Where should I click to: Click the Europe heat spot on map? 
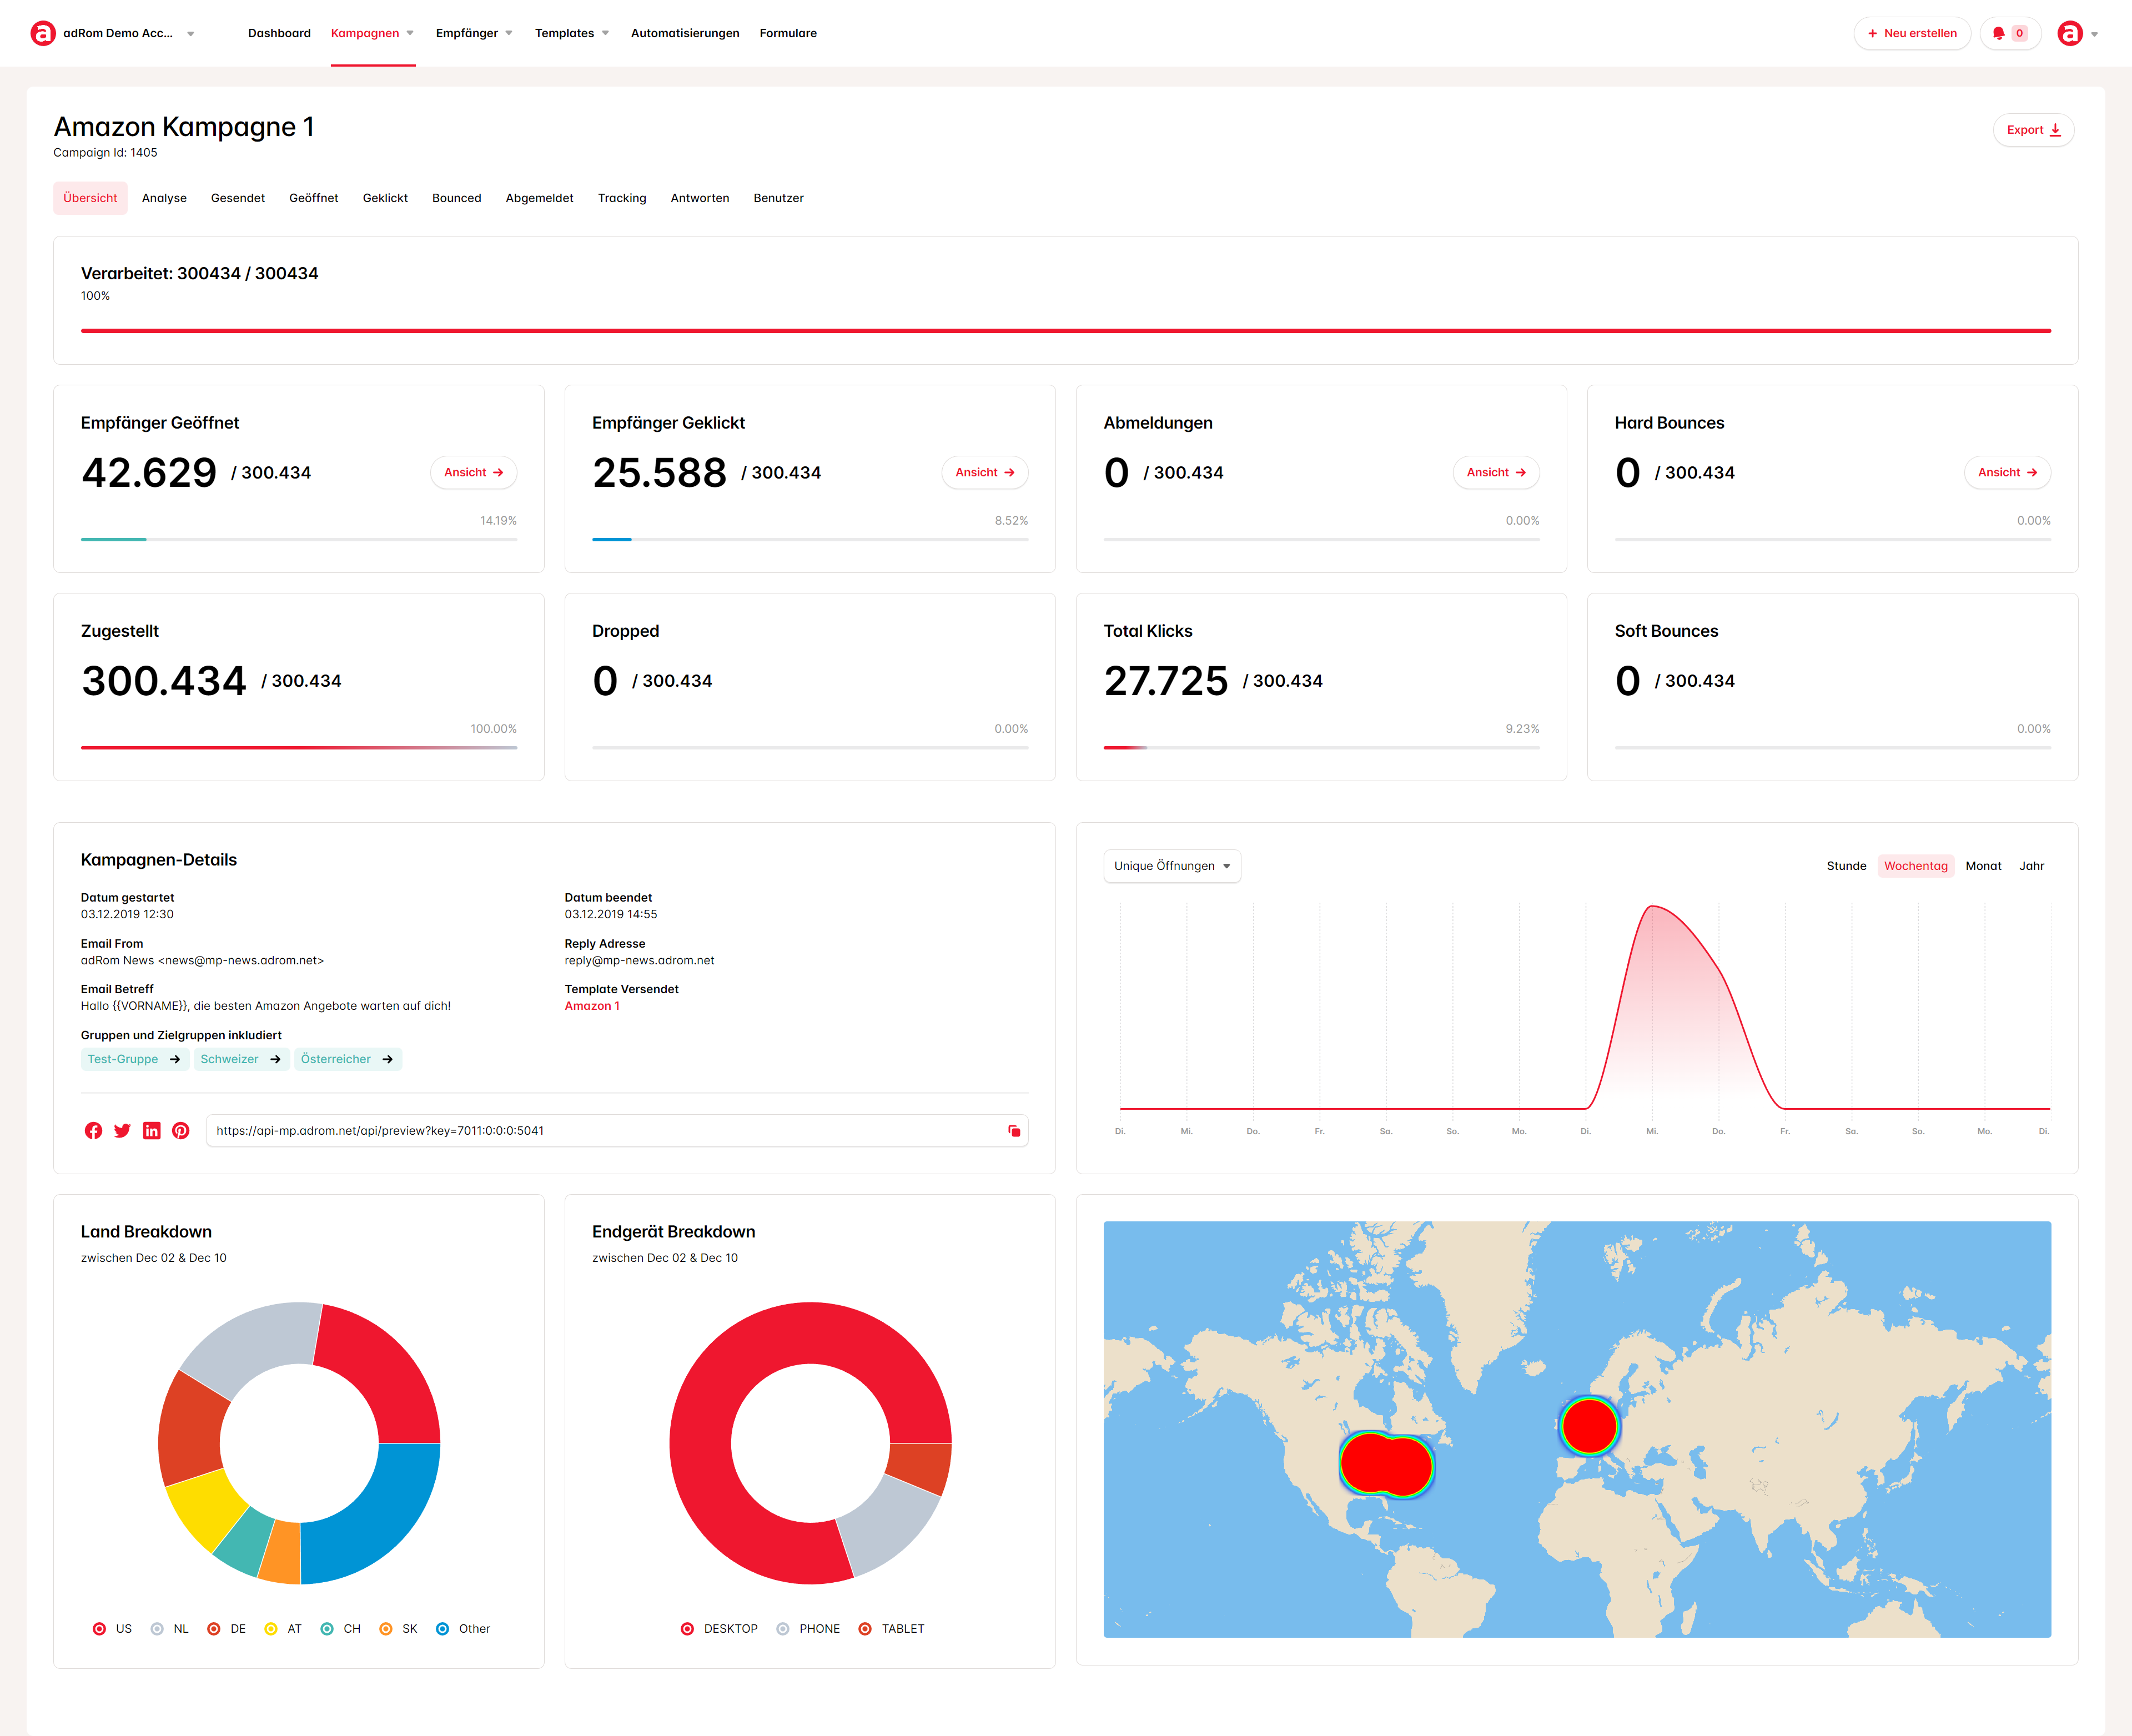[1589, 1426]
